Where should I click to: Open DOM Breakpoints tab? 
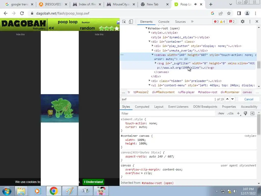205,107
